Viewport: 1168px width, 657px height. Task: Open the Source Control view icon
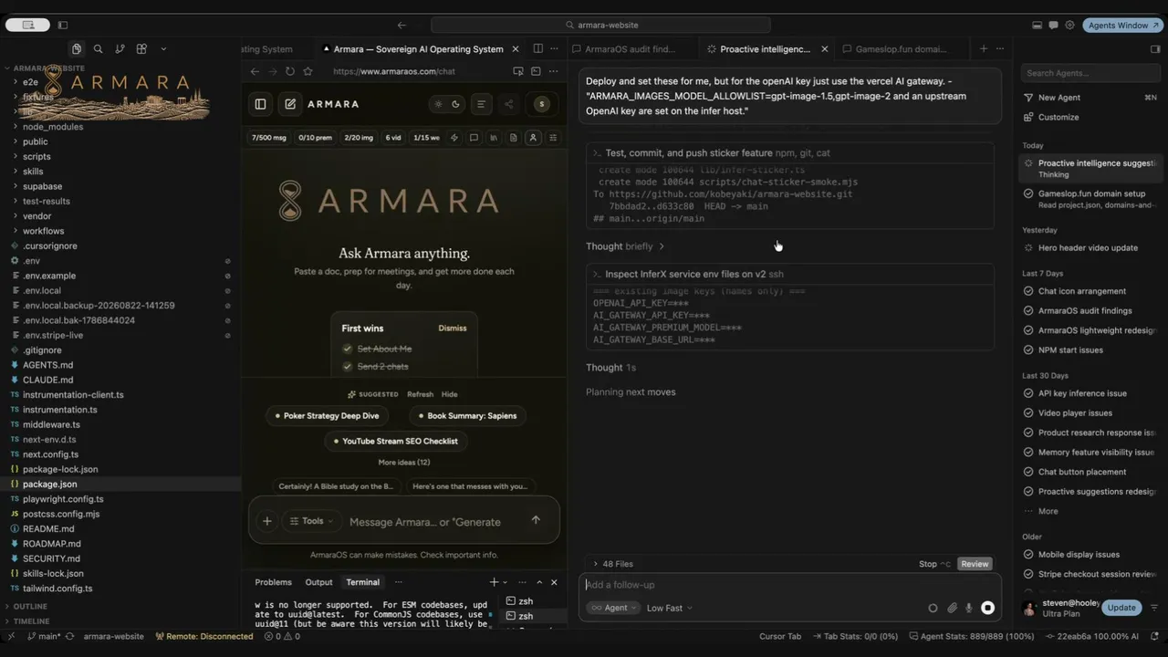[120, 49]
